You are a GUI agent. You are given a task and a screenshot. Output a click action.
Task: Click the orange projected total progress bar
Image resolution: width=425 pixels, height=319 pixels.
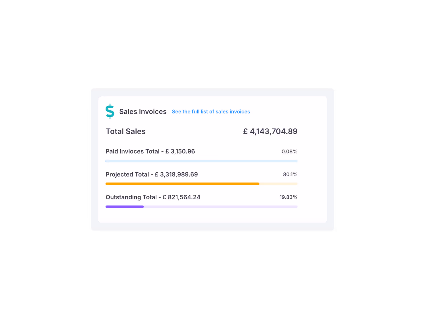click(x=182, y=184)
